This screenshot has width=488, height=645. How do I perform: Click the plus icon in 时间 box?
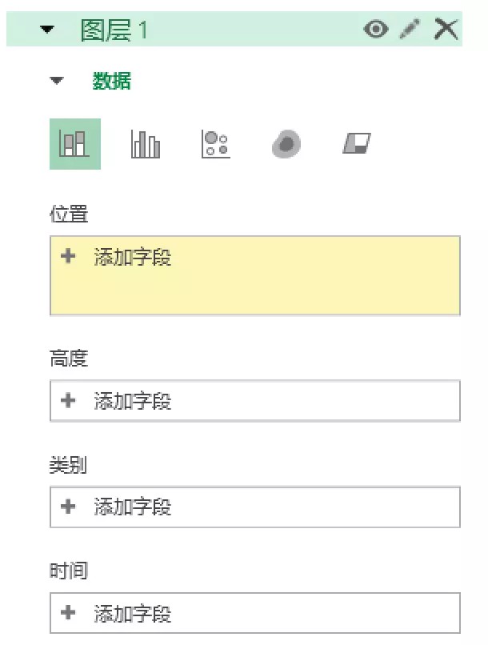pyautogui.click(x=68, y=613)
